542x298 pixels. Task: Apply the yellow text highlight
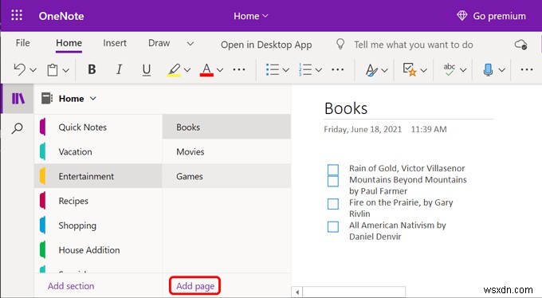click(175, 70)
